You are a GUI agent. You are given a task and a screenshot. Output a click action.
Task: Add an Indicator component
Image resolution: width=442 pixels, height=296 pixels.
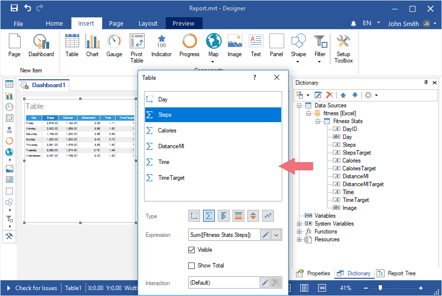(x=161, y=46)
